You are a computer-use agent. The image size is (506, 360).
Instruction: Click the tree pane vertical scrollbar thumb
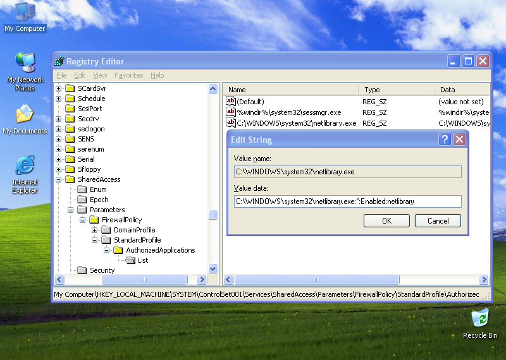pyautogui.click(x=213, y=215)
